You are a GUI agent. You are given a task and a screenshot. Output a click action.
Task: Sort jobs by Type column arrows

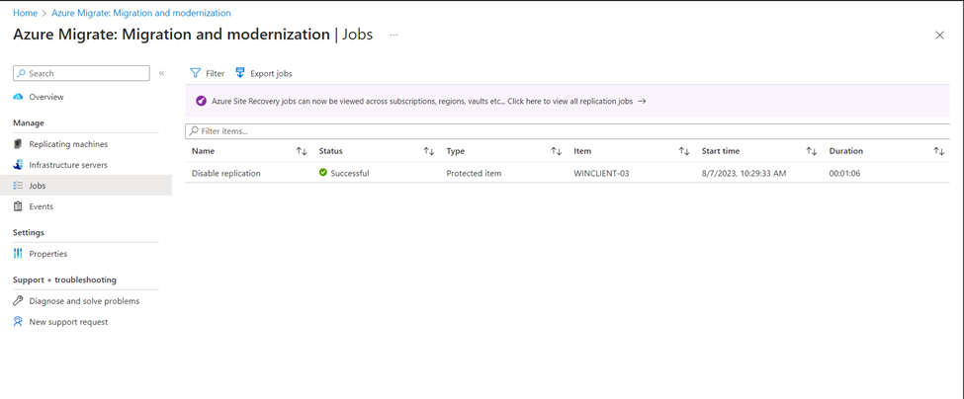(x=557, y=151)
